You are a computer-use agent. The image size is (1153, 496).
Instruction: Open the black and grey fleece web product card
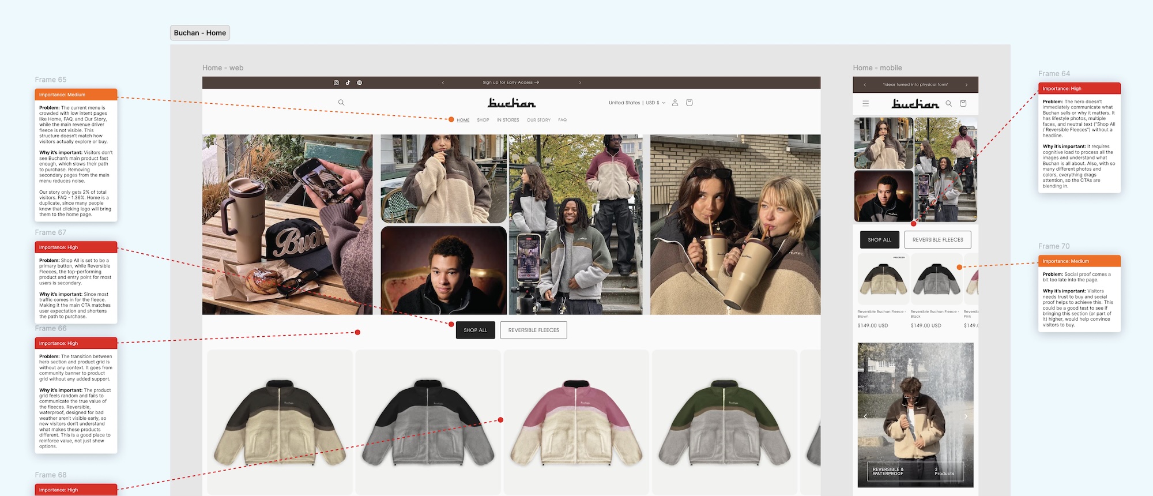click(x=428, y=422)
